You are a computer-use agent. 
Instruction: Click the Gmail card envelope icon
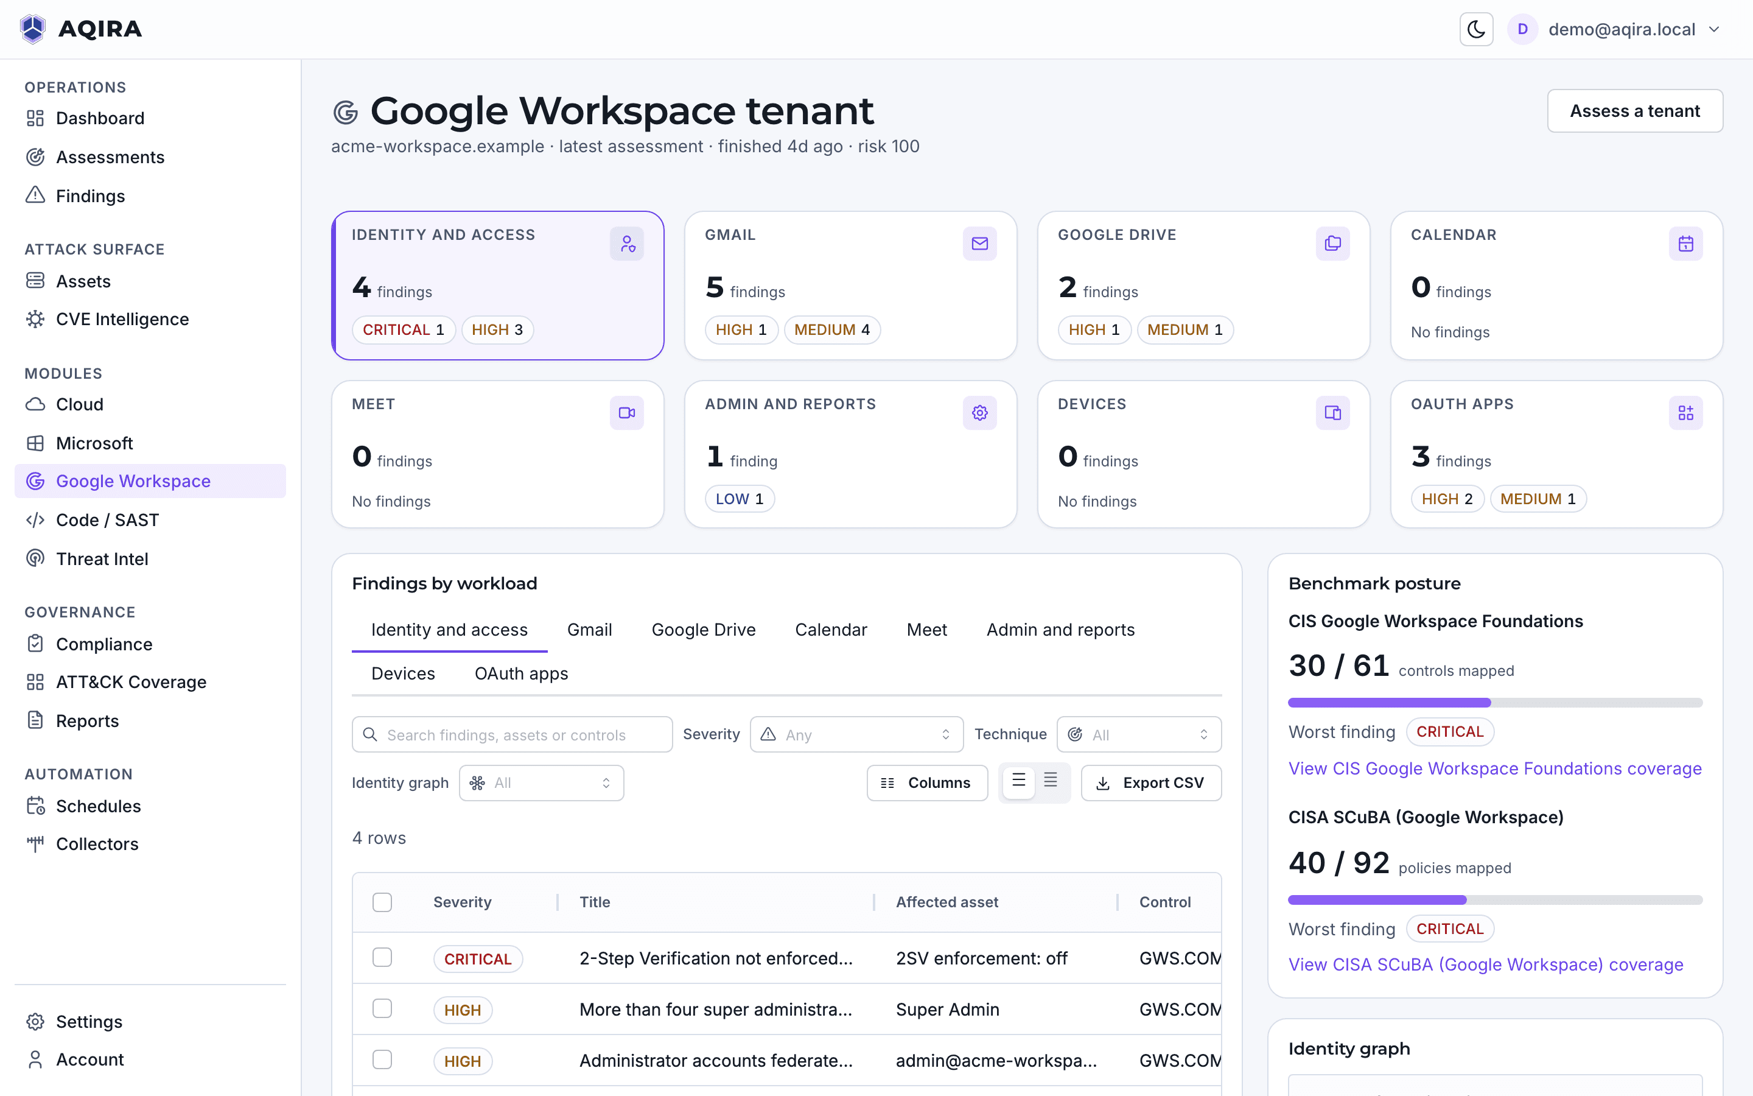coord(979,244)
